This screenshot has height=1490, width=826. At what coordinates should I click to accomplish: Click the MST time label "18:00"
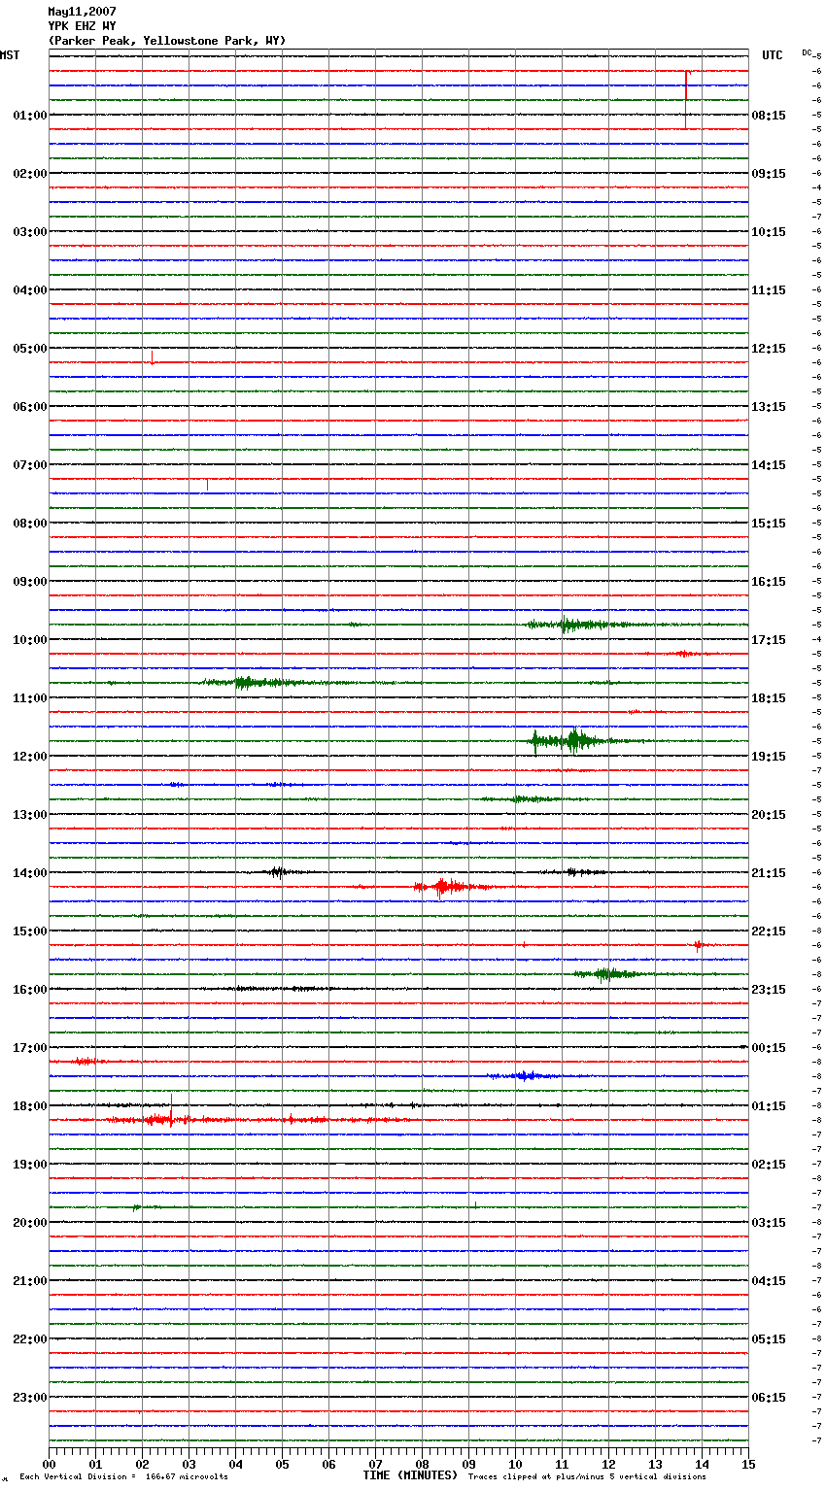pos(29,1106)
